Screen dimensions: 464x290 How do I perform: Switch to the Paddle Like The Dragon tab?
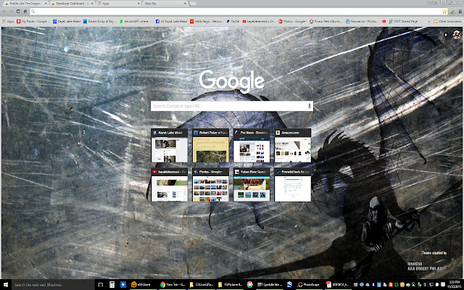(24, 4)
